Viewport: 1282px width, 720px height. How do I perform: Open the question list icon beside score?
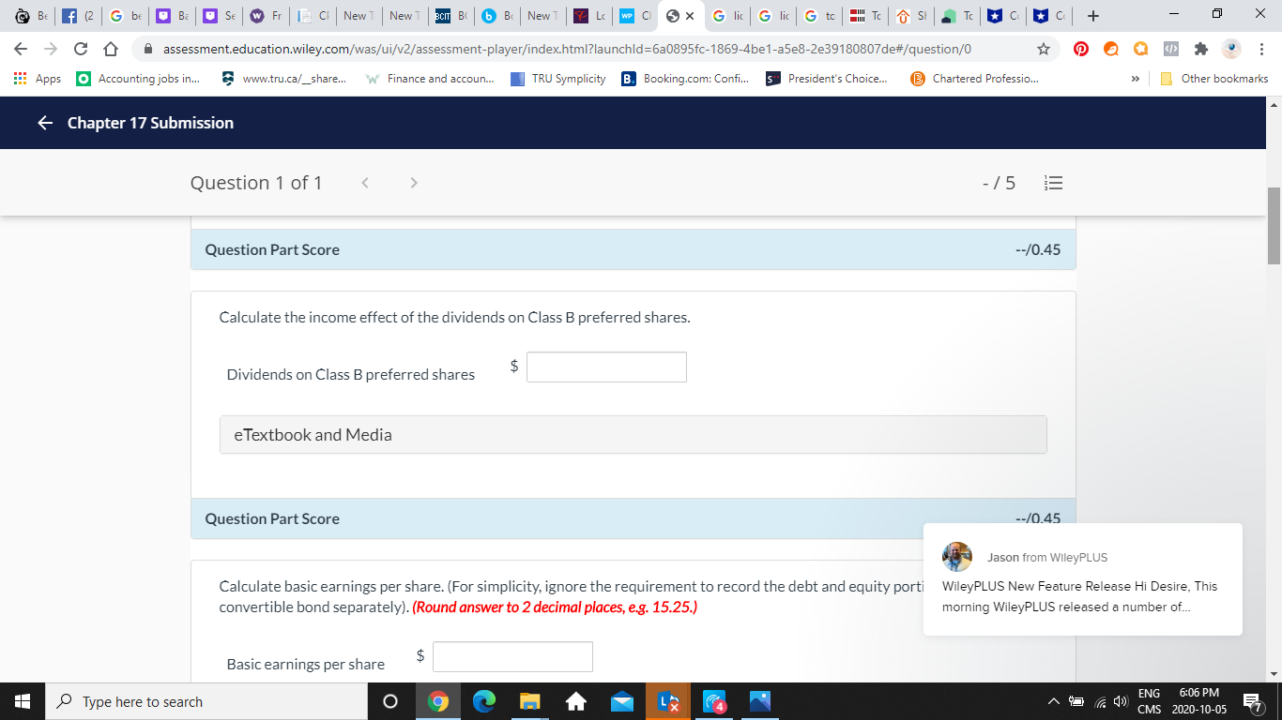[x=1053, y=183]
